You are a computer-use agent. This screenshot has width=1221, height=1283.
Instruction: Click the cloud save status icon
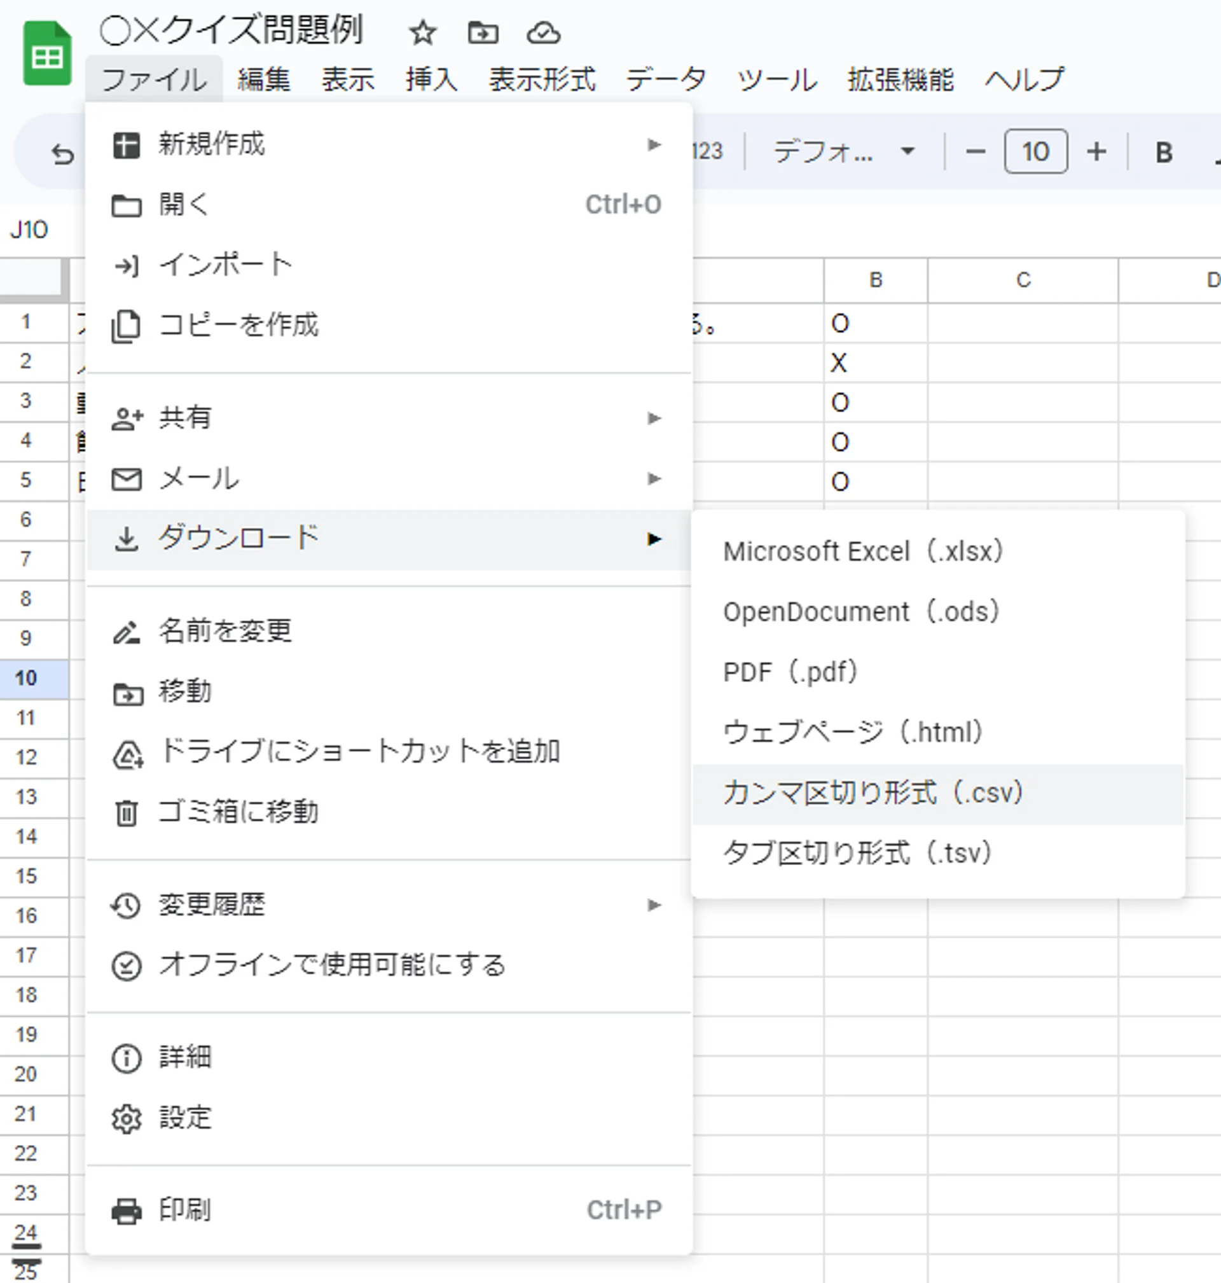click(543, 32)
